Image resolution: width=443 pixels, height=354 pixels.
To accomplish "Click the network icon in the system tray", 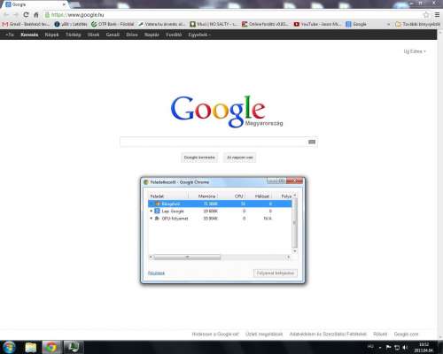I will [397, 347].
